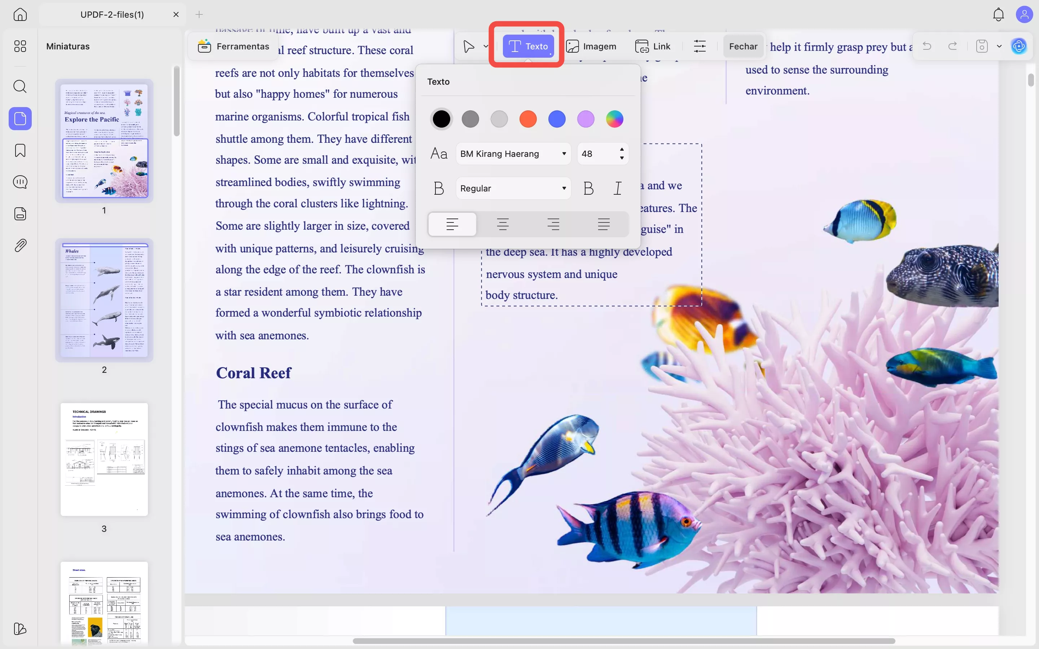Open the bookmarks panel
This screenshot has height=649, width=1039.
tap(20, 150)
